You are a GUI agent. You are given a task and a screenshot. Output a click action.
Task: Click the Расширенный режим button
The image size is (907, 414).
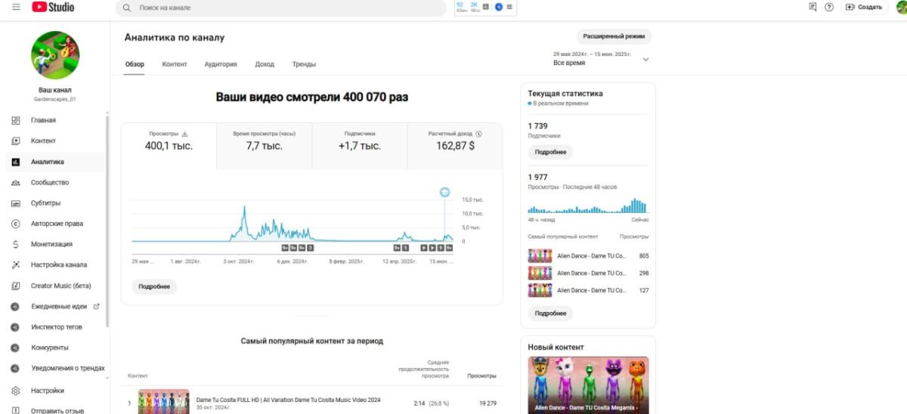pos(614,36)
